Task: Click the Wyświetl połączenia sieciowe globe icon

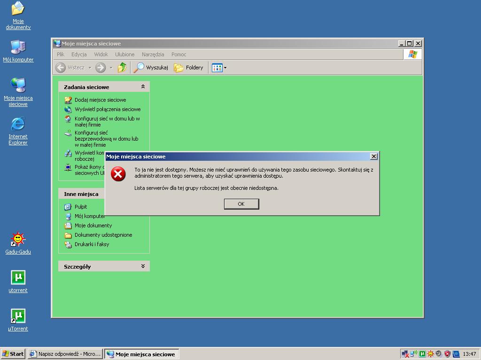Action: [x=68, y=109]
